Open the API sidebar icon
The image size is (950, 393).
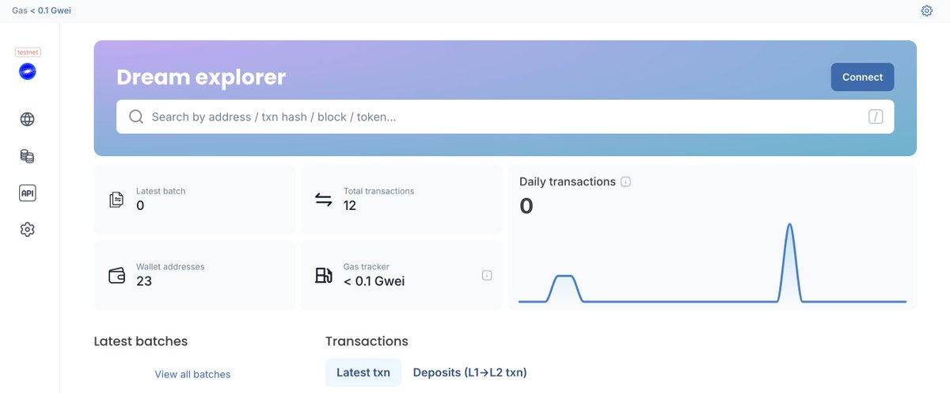28,193
